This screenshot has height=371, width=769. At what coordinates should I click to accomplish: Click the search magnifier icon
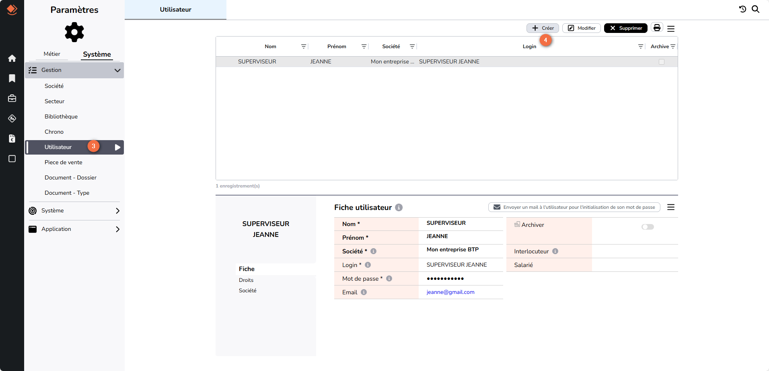coord(756,9)
